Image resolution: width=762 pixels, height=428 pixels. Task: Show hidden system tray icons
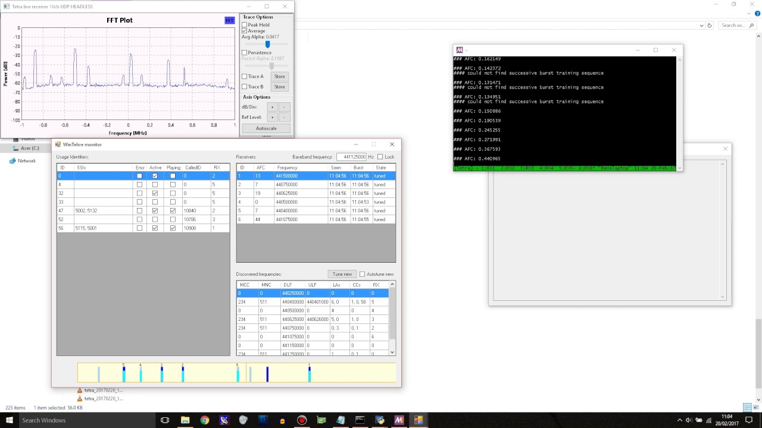(x=679, y=420)
